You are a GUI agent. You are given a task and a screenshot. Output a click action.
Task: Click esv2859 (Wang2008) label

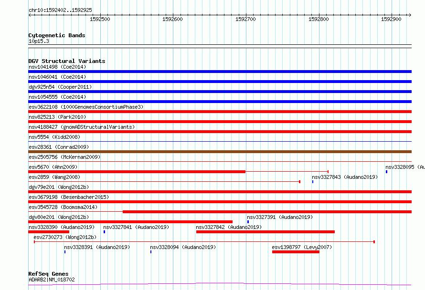(x=54, y=177)
